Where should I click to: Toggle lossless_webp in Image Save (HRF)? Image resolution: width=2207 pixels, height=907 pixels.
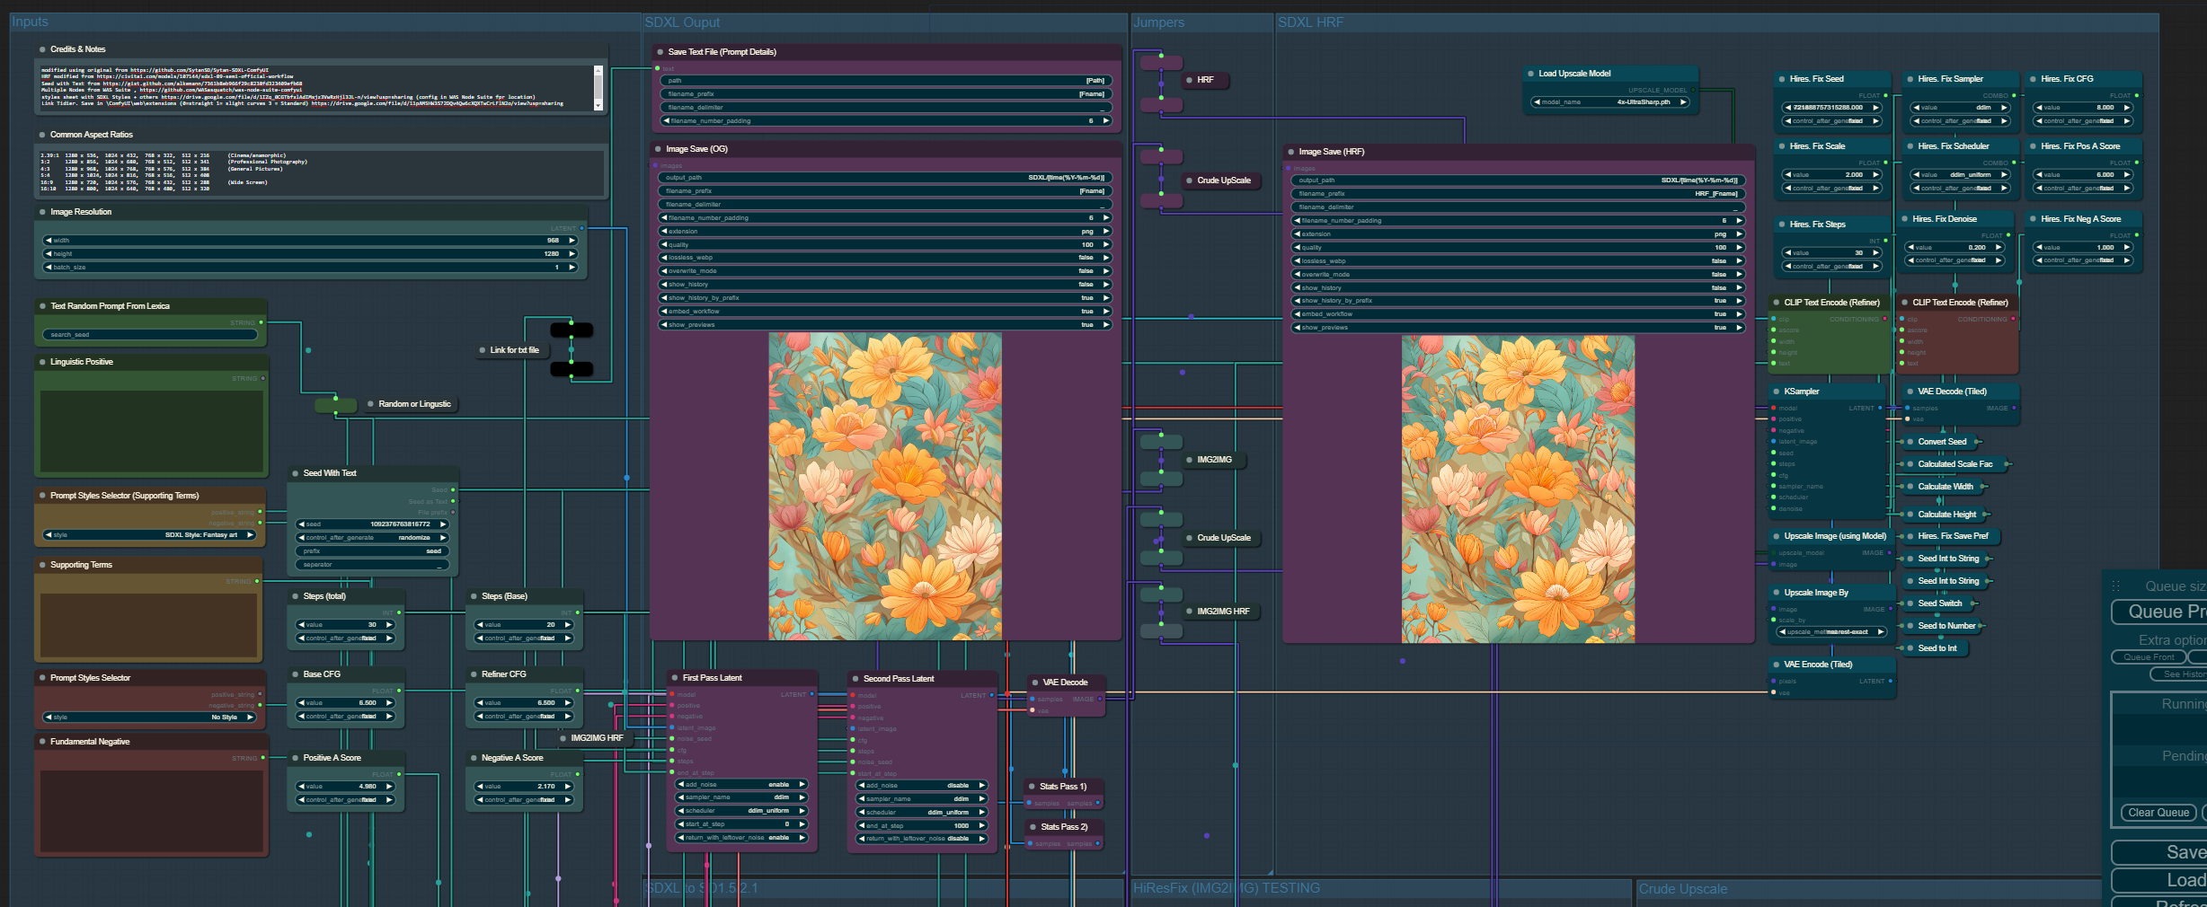pos(1519,261)
